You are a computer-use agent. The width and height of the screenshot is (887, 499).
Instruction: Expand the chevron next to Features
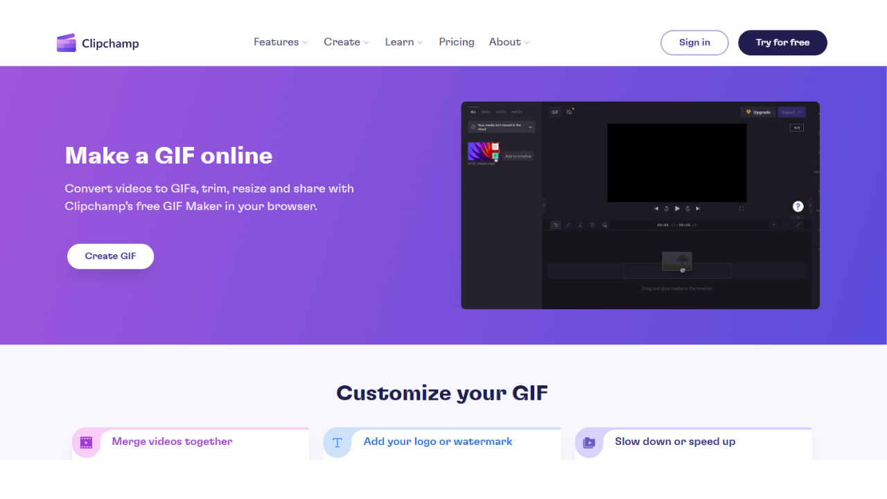point(305,43)
